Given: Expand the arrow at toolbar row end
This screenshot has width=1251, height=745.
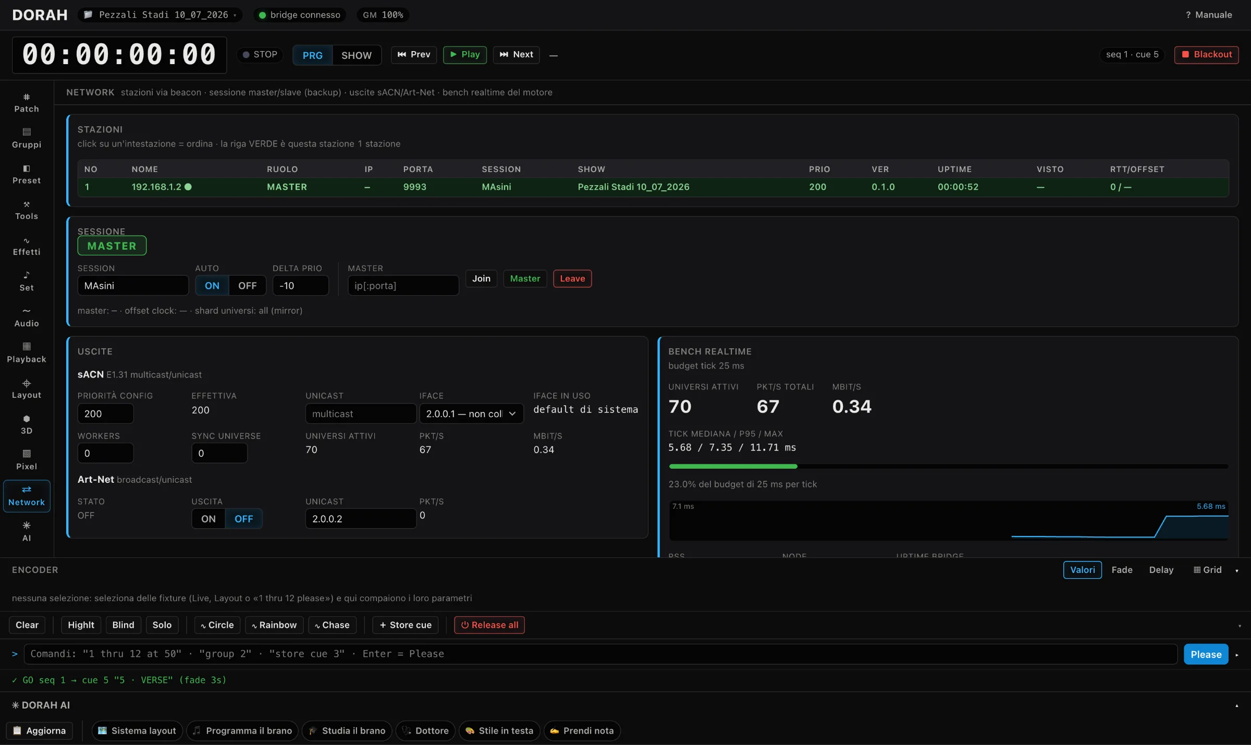Looking at the screenshot, I should coord(1240,626).
